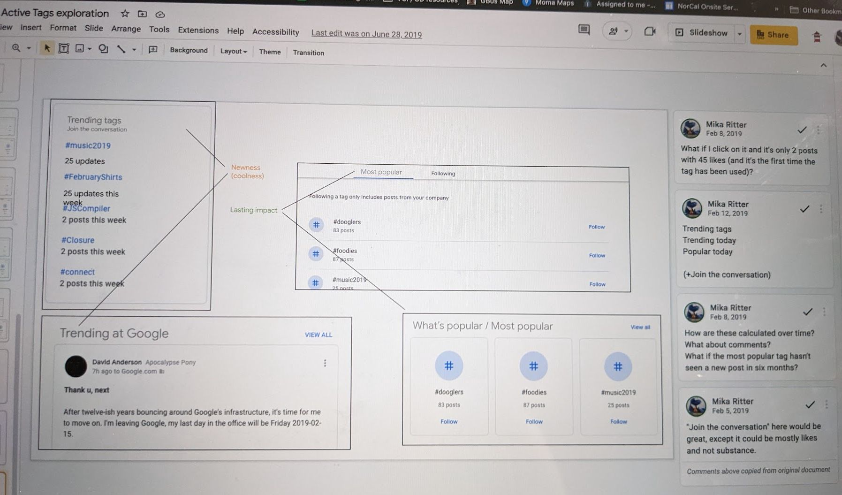Viewport: 842px width, 495px height.
Task: Open the Other Bookmarks folder
Action: [815, 10]
